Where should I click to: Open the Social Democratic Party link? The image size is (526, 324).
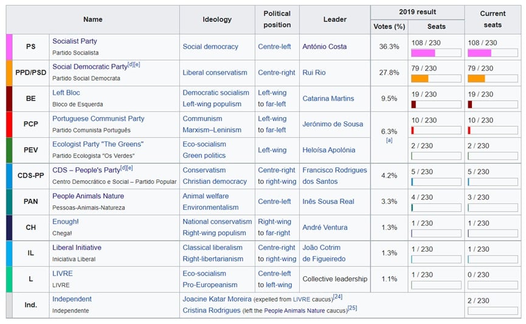point(89,67)
